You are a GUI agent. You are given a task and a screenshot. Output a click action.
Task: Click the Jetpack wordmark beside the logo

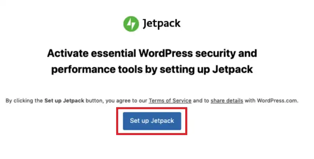[x=162, y=24]
